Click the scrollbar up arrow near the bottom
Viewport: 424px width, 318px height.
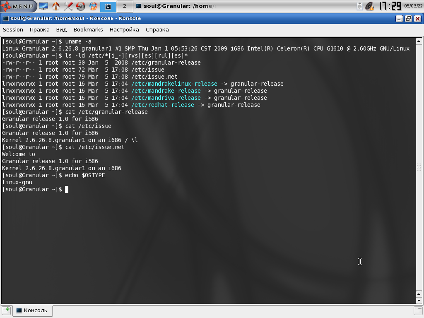pos(419,294)
